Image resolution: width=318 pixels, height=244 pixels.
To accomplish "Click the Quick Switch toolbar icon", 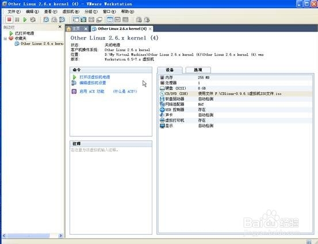I will [83, 20].
